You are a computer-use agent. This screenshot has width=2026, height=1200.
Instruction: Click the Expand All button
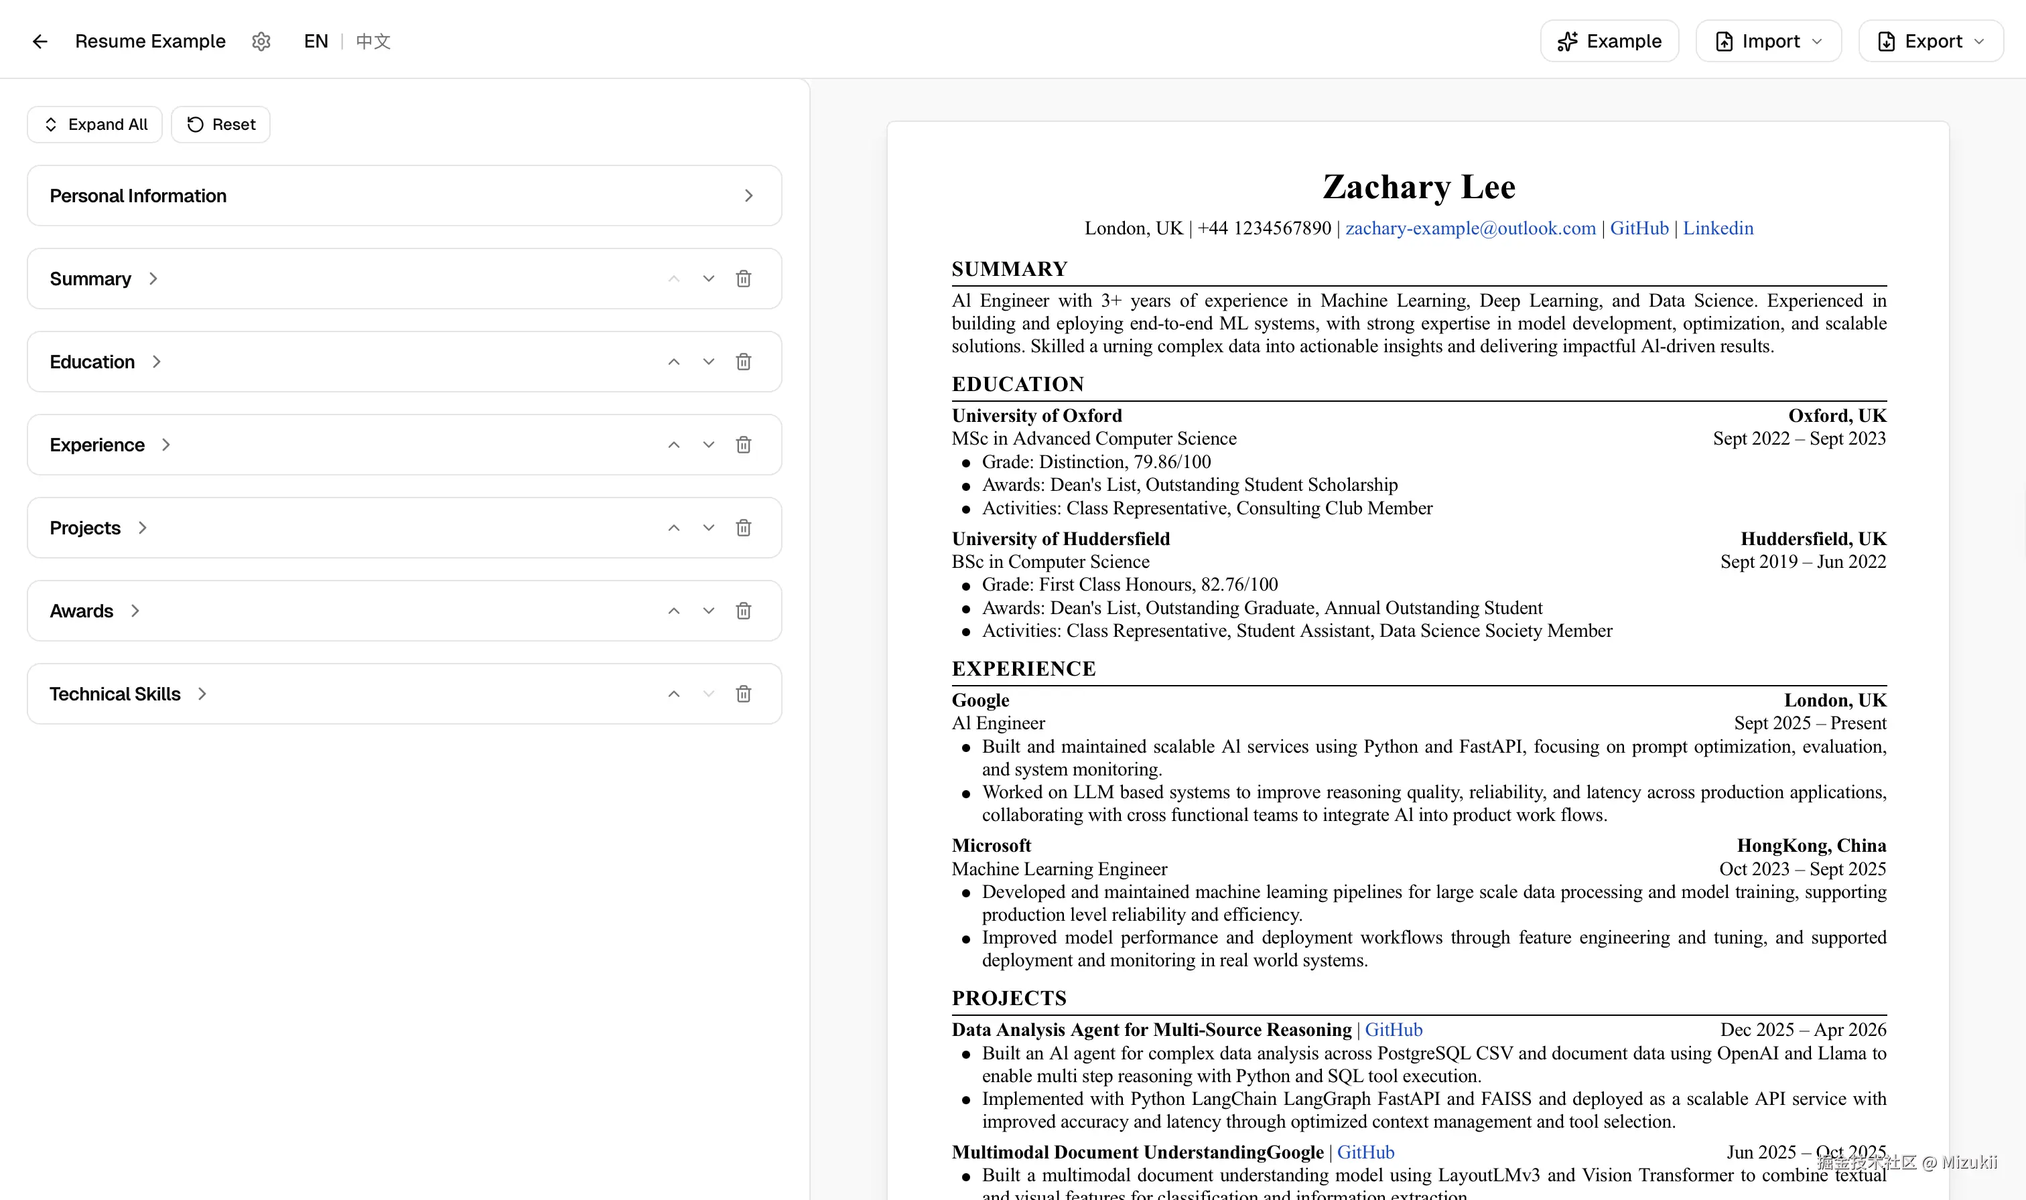94,125
